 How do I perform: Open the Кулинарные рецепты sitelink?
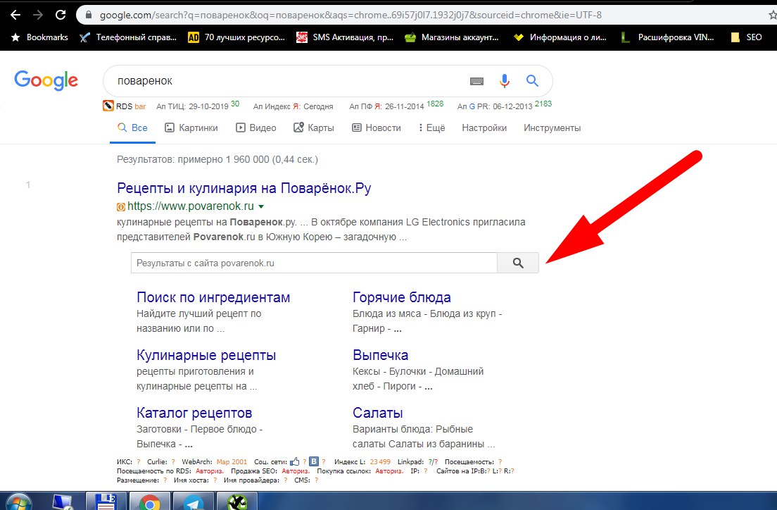(206, 355)
